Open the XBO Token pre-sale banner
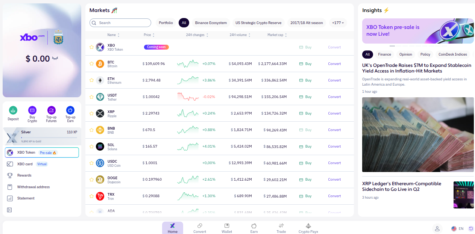This screenshot has height=234, width=475. point(418,31)
